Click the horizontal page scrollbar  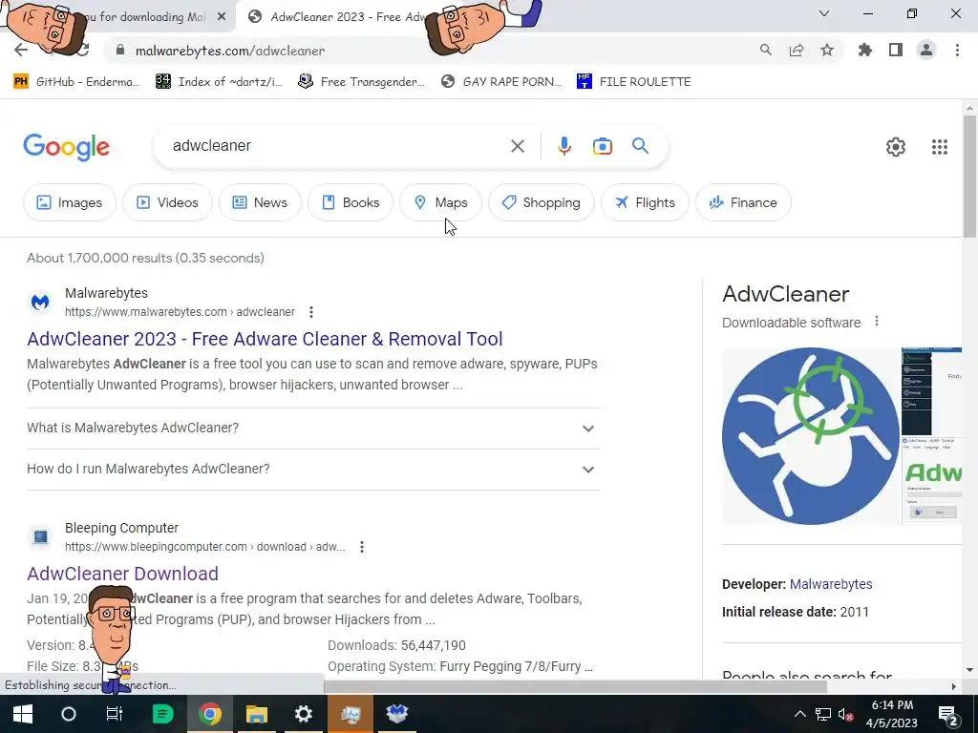(x=575, y=686)
